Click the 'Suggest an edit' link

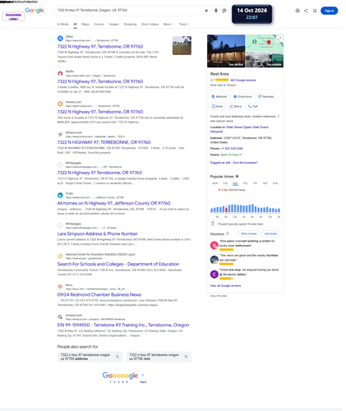pyautogui.click(x=220, y=163)
